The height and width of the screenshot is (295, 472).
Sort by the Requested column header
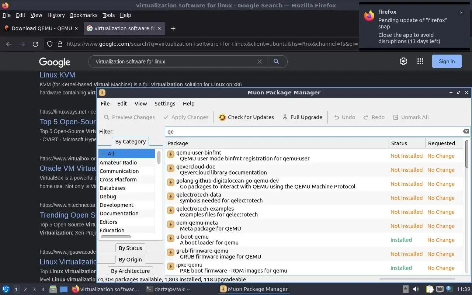(444, 143)
